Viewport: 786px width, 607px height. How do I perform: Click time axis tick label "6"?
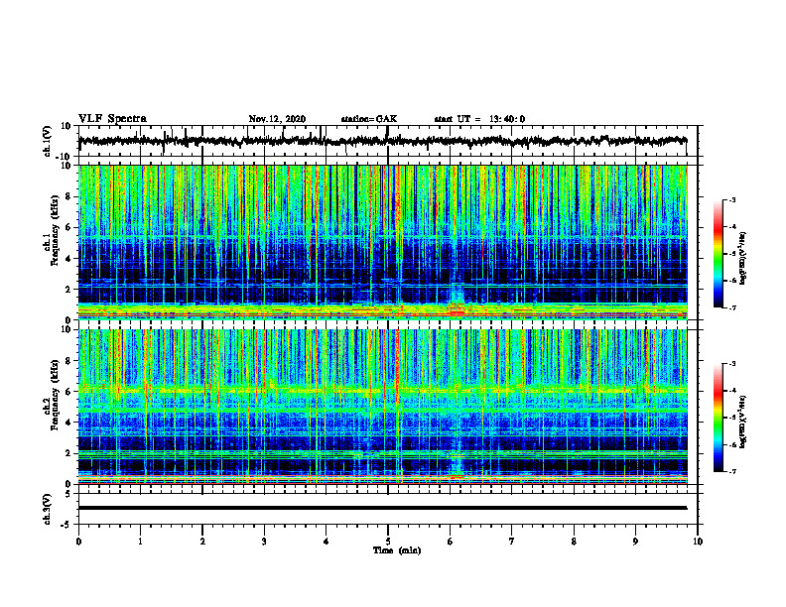click(x=451, y=542)
